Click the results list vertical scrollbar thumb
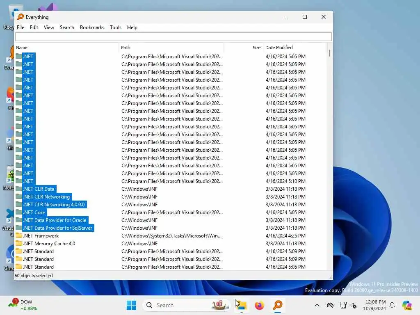Viewport: 420px width, 315px height. [x=329, y=53]
